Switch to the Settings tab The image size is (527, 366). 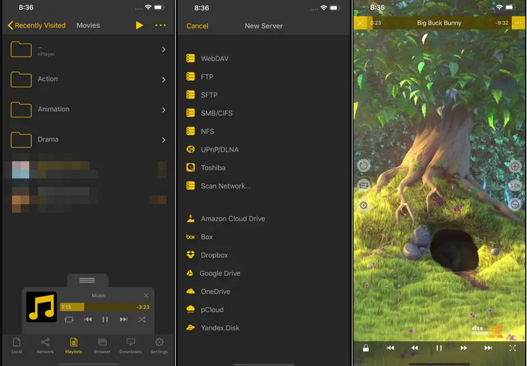point(159,346)
